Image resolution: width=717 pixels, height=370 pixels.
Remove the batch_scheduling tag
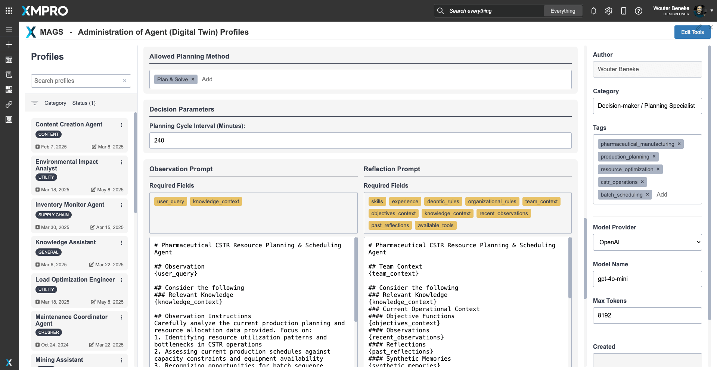(647, 195)
